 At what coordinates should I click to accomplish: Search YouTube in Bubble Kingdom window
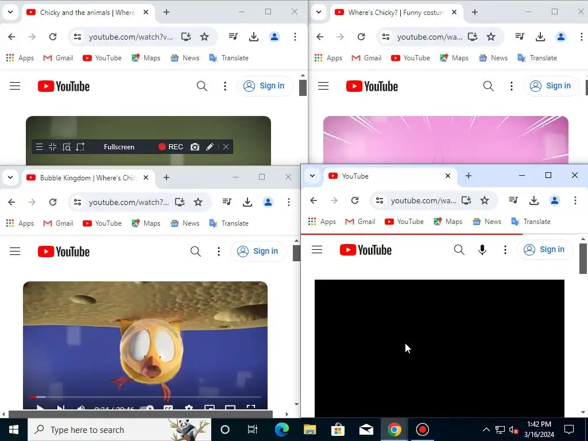(195, 252)
